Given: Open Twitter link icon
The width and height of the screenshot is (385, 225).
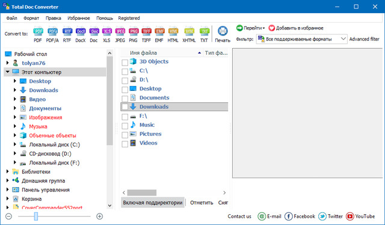Looking at the screenshot, I should 322,217.
